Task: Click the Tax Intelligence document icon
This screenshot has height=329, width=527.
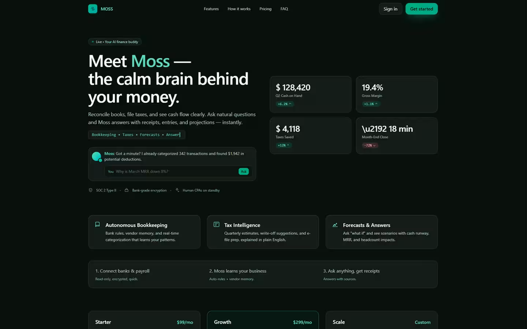Action: tap(216, 224)
